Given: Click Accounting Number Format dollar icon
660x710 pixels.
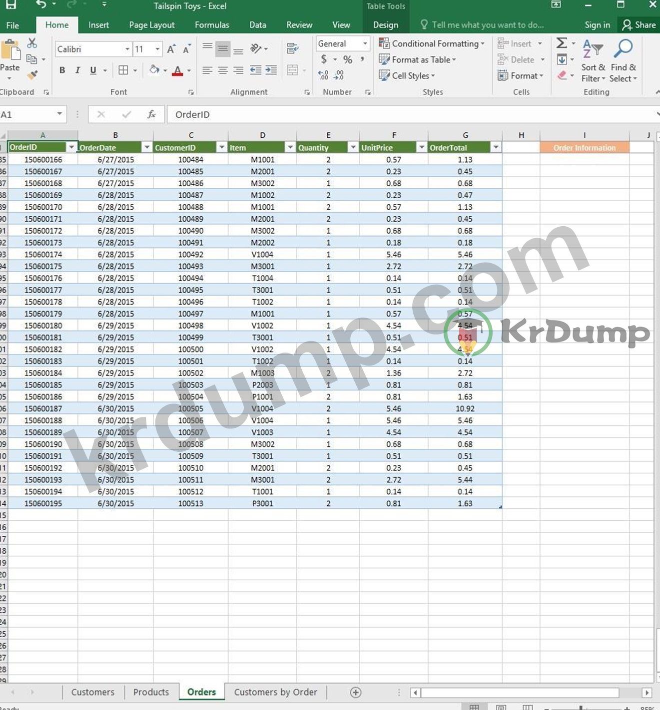Looking at the screenshot, I should coord(324,59).
